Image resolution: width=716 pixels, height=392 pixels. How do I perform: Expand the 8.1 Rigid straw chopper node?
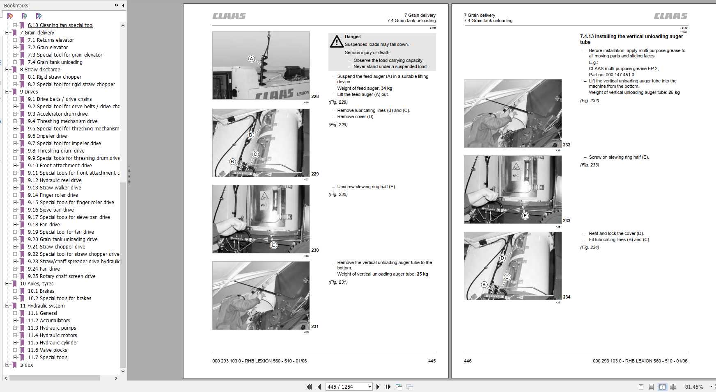[x=15, y=77]
